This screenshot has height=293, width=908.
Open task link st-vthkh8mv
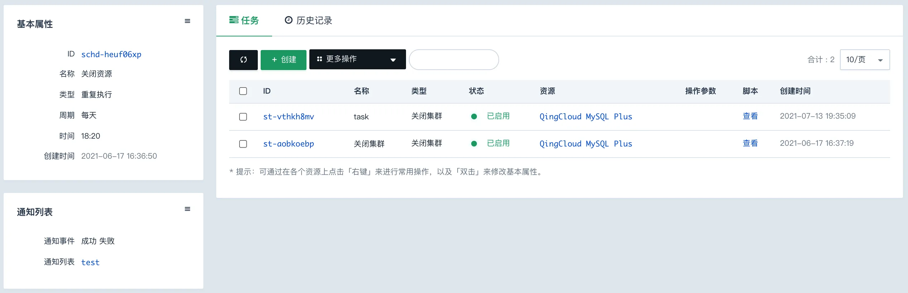coord(289,116)
